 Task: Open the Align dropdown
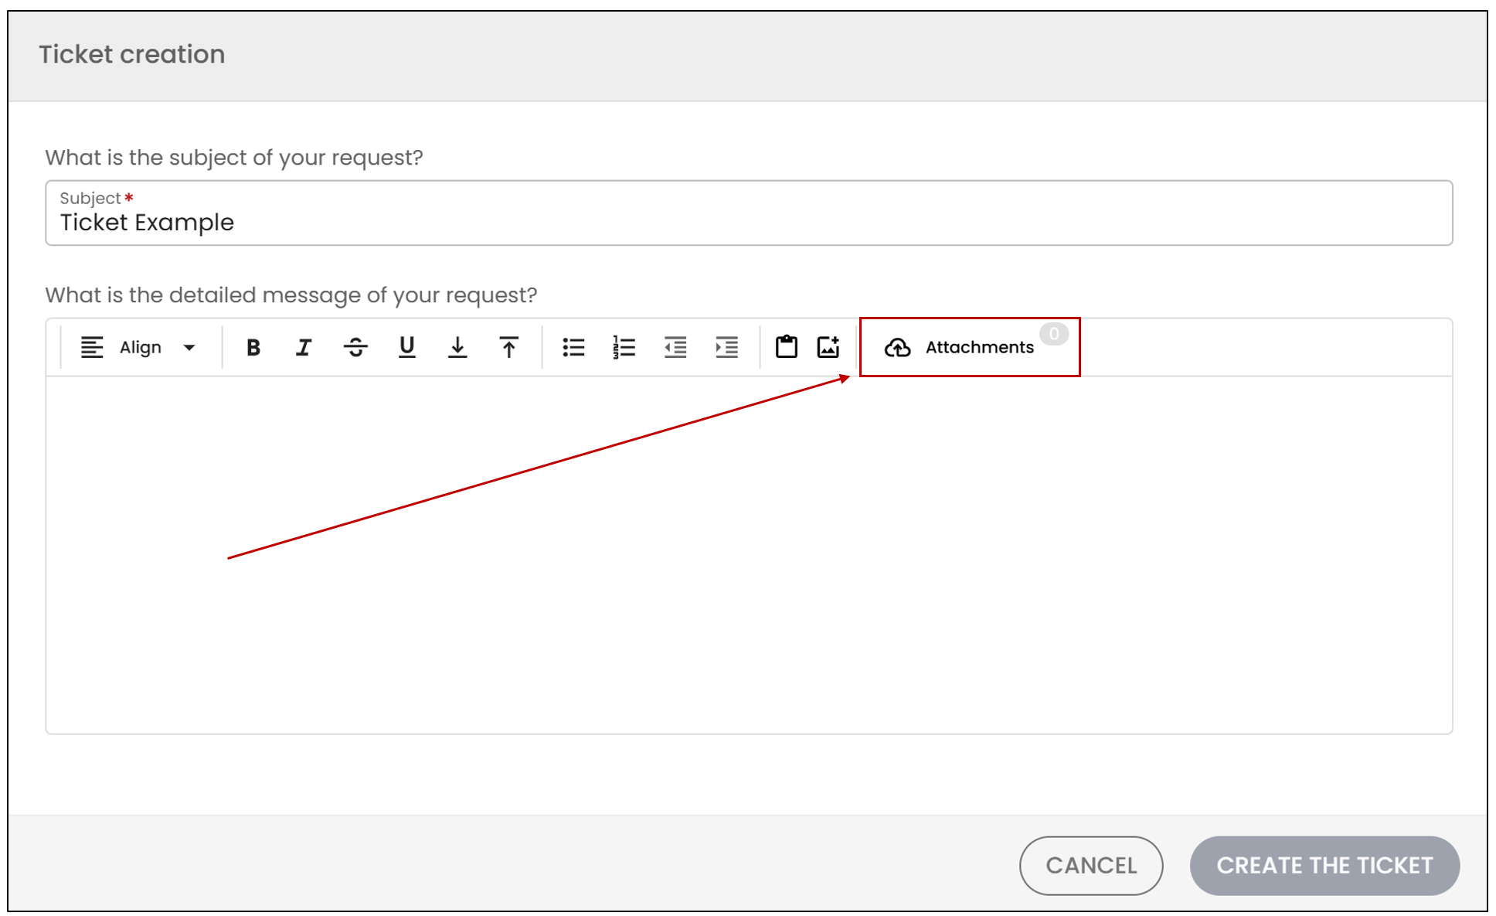(138, 348)
